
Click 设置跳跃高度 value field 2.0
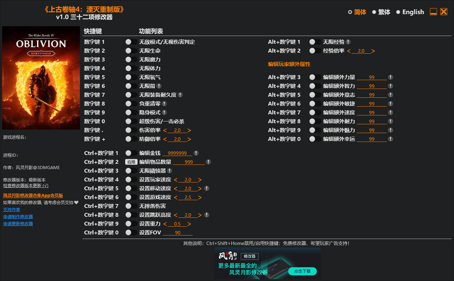[188, 215]
